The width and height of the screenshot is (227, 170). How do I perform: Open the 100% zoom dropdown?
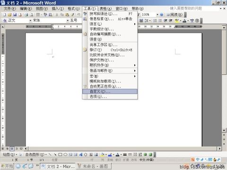(x=157, y=15)
